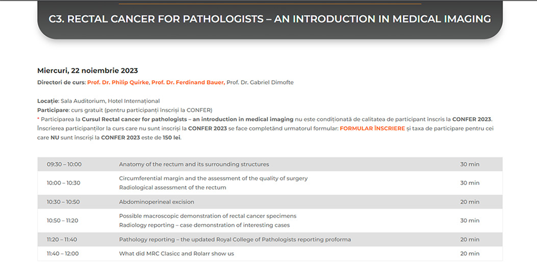The height and width of the screenshot is (278, 537).
Task: Click Radiological assessment of the rectum line
Action: click(172, 187)
